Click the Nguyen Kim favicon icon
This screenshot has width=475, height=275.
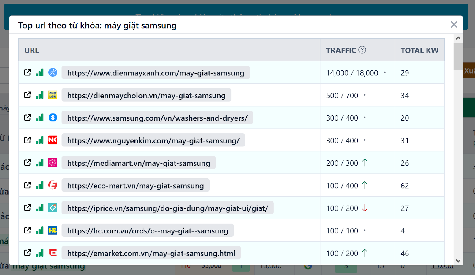click(53, 140)
